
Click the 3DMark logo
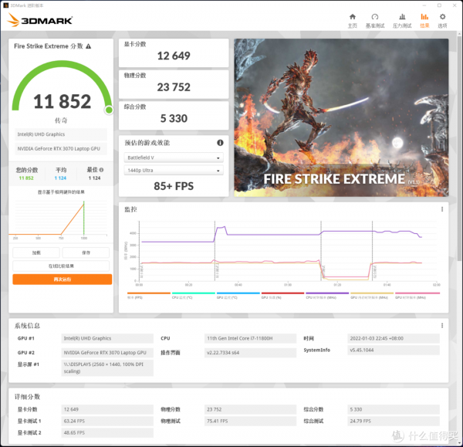tap(40, 20)
